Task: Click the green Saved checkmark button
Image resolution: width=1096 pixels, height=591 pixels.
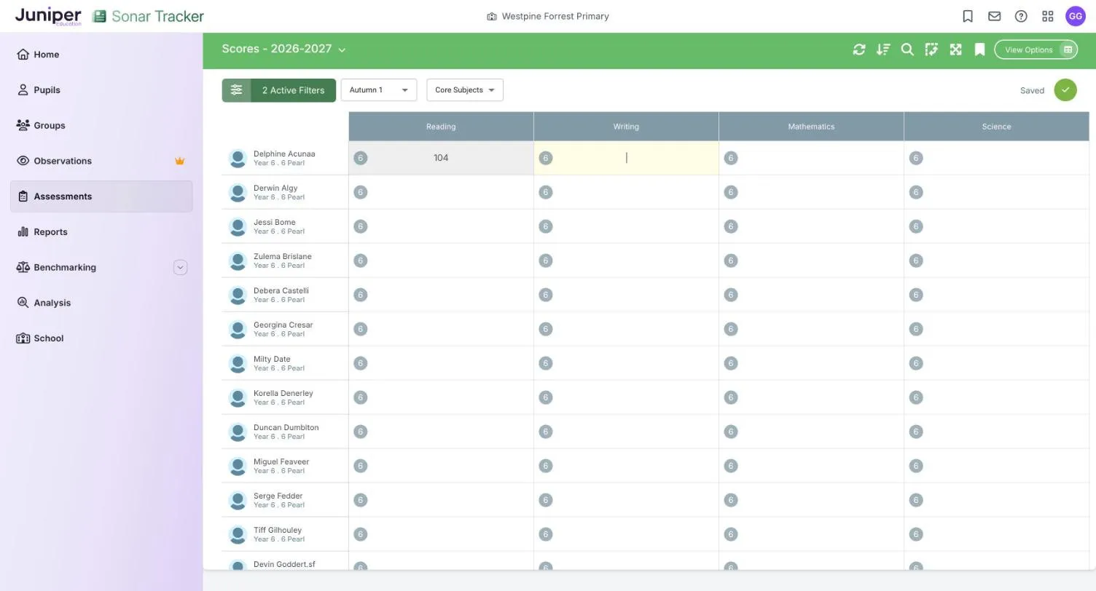Action: coord(1065,90)
